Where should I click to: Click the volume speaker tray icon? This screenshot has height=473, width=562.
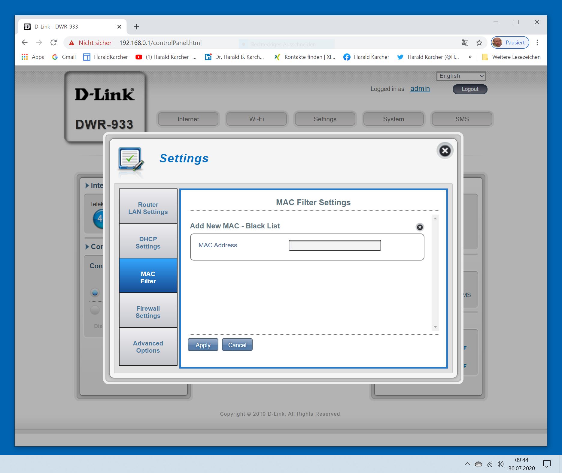click(500, 464)
